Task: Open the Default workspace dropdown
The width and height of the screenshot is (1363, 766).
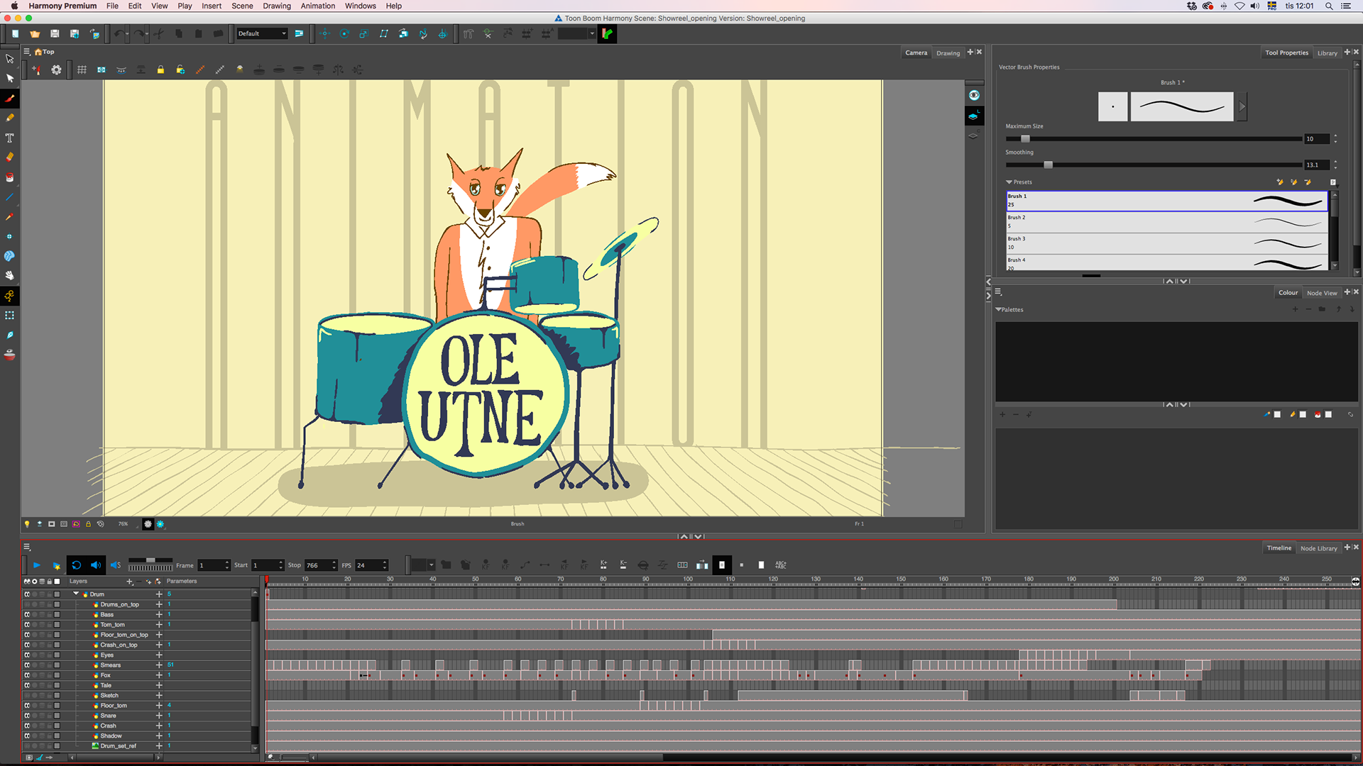Action: pos(262,33)
